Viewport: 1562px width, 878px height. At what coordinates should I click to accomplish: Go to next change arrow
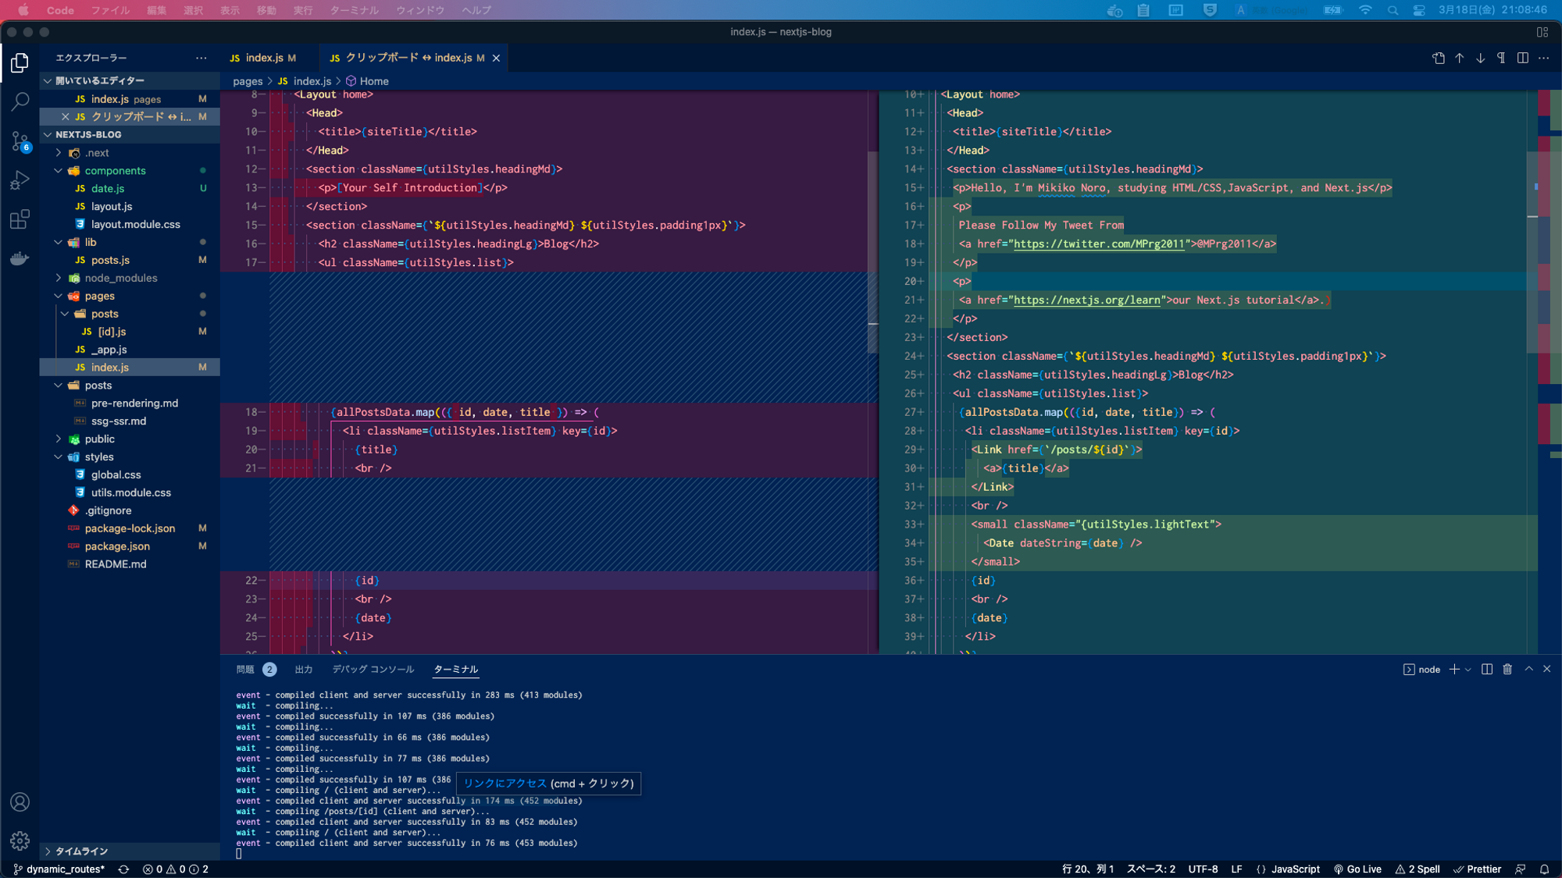[1480, 58]
